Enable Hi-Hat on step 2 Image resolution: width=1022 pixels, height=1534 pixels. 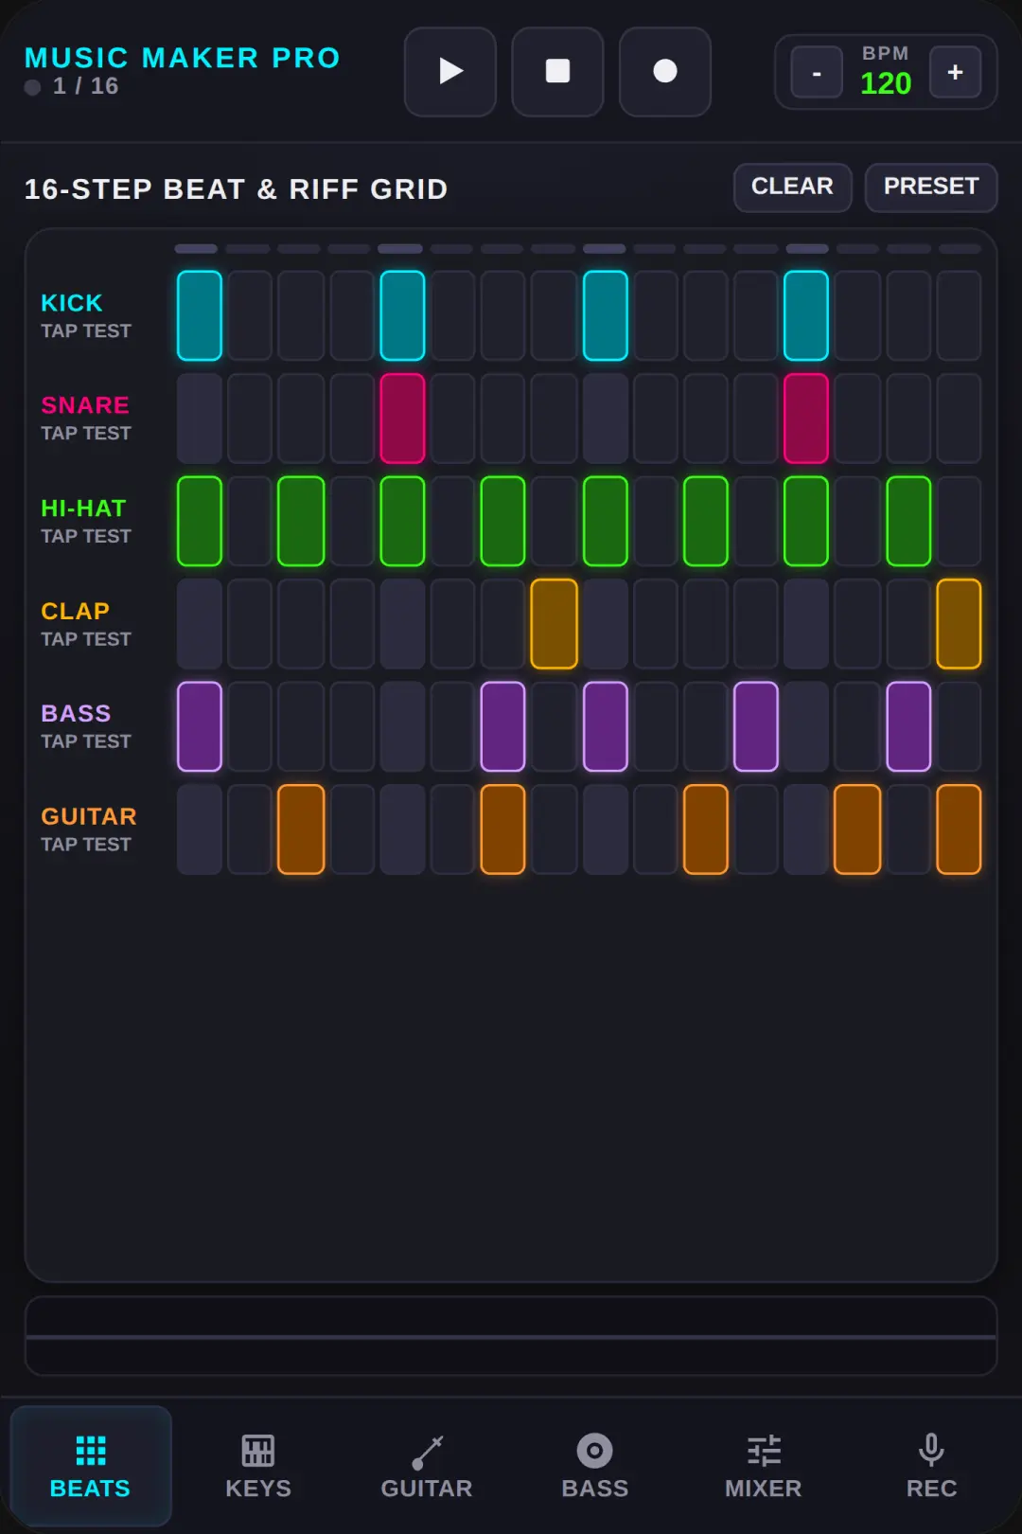pyautogui.click(x=250, y=521)
